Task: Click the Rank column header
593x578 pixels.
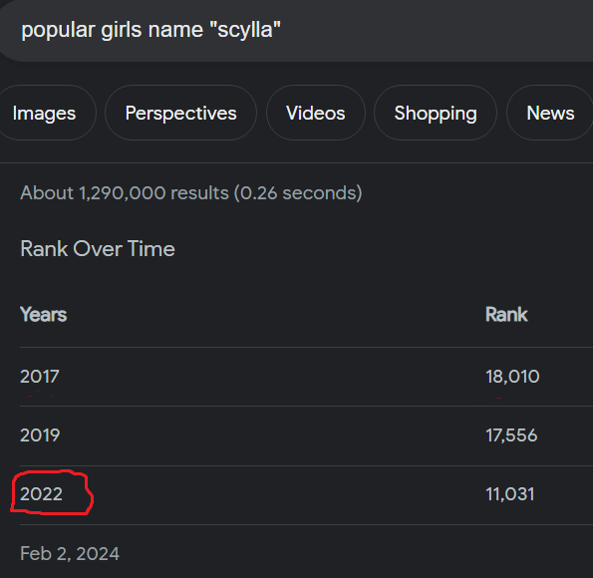Action: tap(506, 315)
